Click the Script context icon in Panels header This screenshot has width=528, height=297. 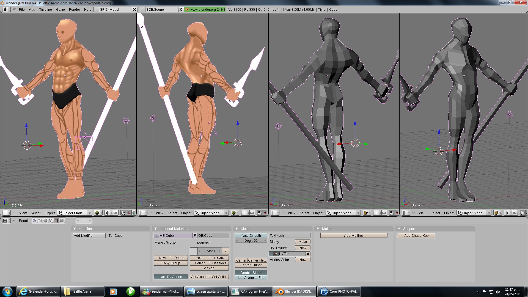(40, 221)
